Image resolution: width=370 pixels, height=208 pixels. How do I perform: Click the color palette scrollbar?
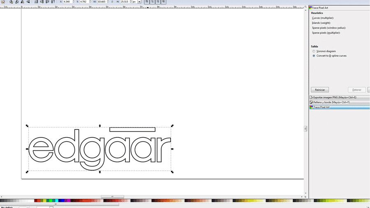[x=60, y=204]
